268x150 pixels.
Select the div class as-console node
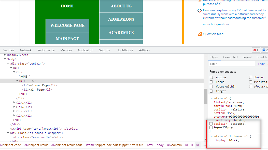point(38,137)
